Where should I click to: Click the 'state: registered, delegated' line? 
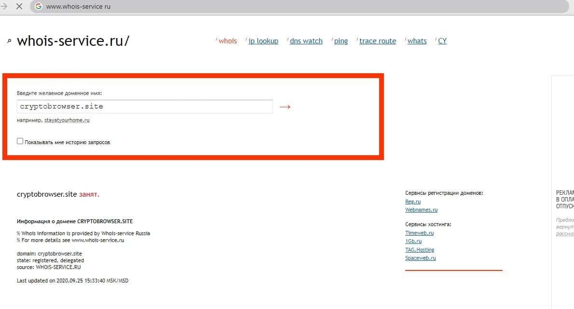coord(50,260)
